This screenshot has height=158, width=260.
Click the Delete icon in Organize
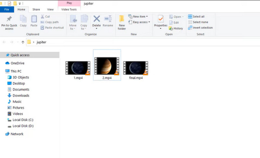coord(97,19)
